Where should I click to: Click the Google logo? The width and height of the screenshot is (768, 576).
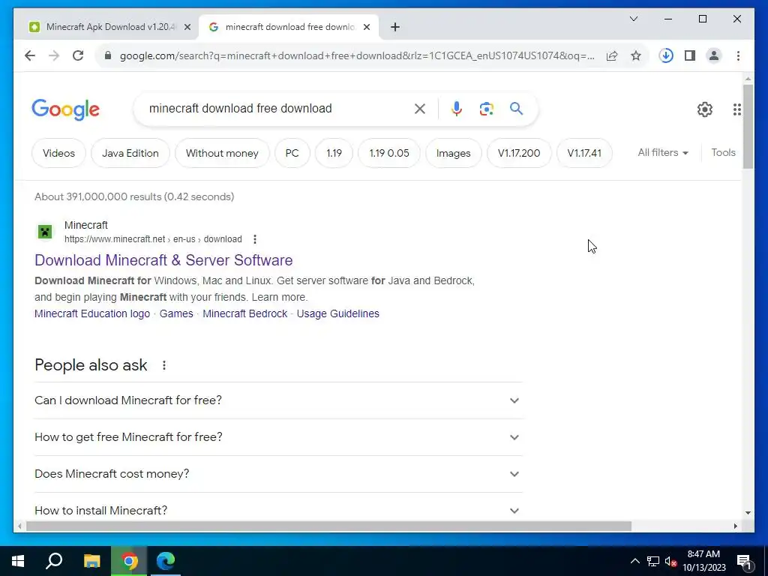coord(66,109)
